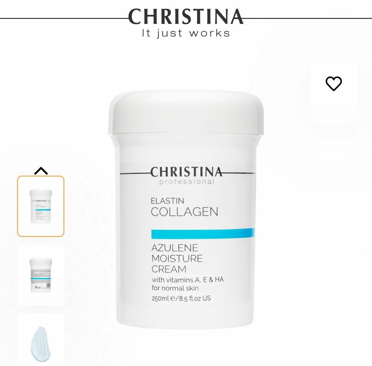The width and height of the screenshot is (372, 366).
Task: Click the 'It just works' tagline
Action: coord(186,33)
